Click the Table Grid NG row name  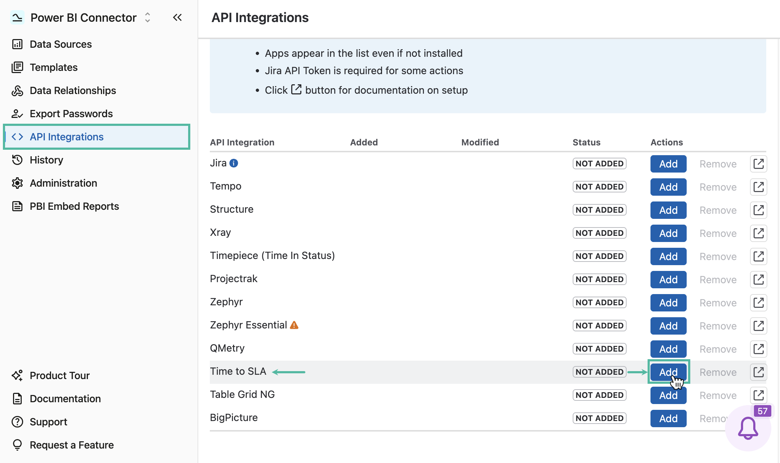242,395
